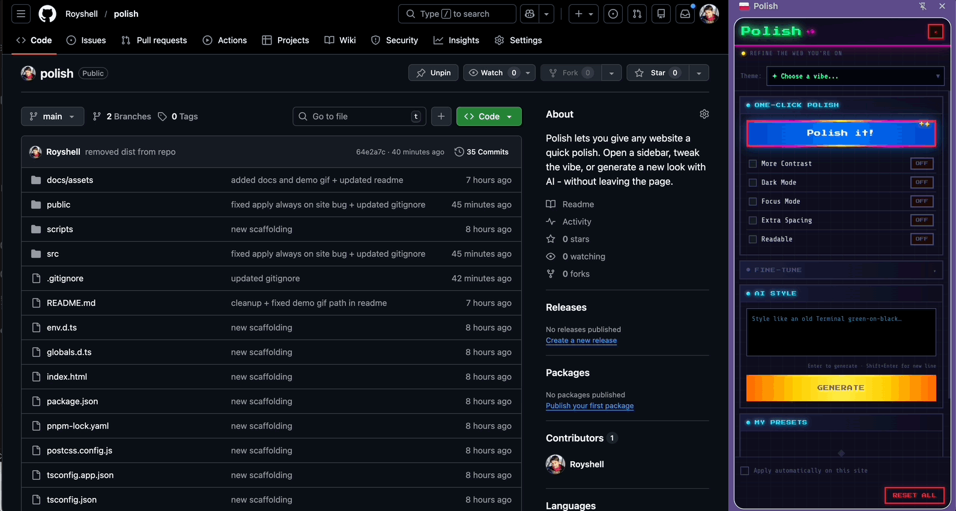This screenshot has width=956, height=511.
Task: Edit repository About details via gear icon
Action: pyautogui.click(x=704, y=114)
